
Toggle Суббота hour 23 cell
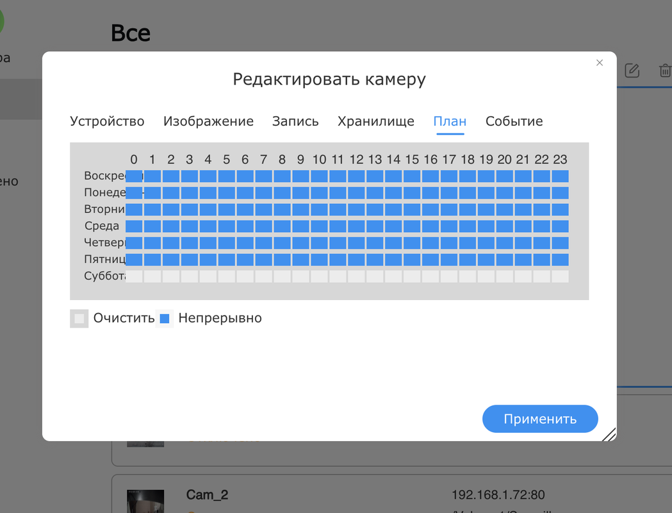560,276
